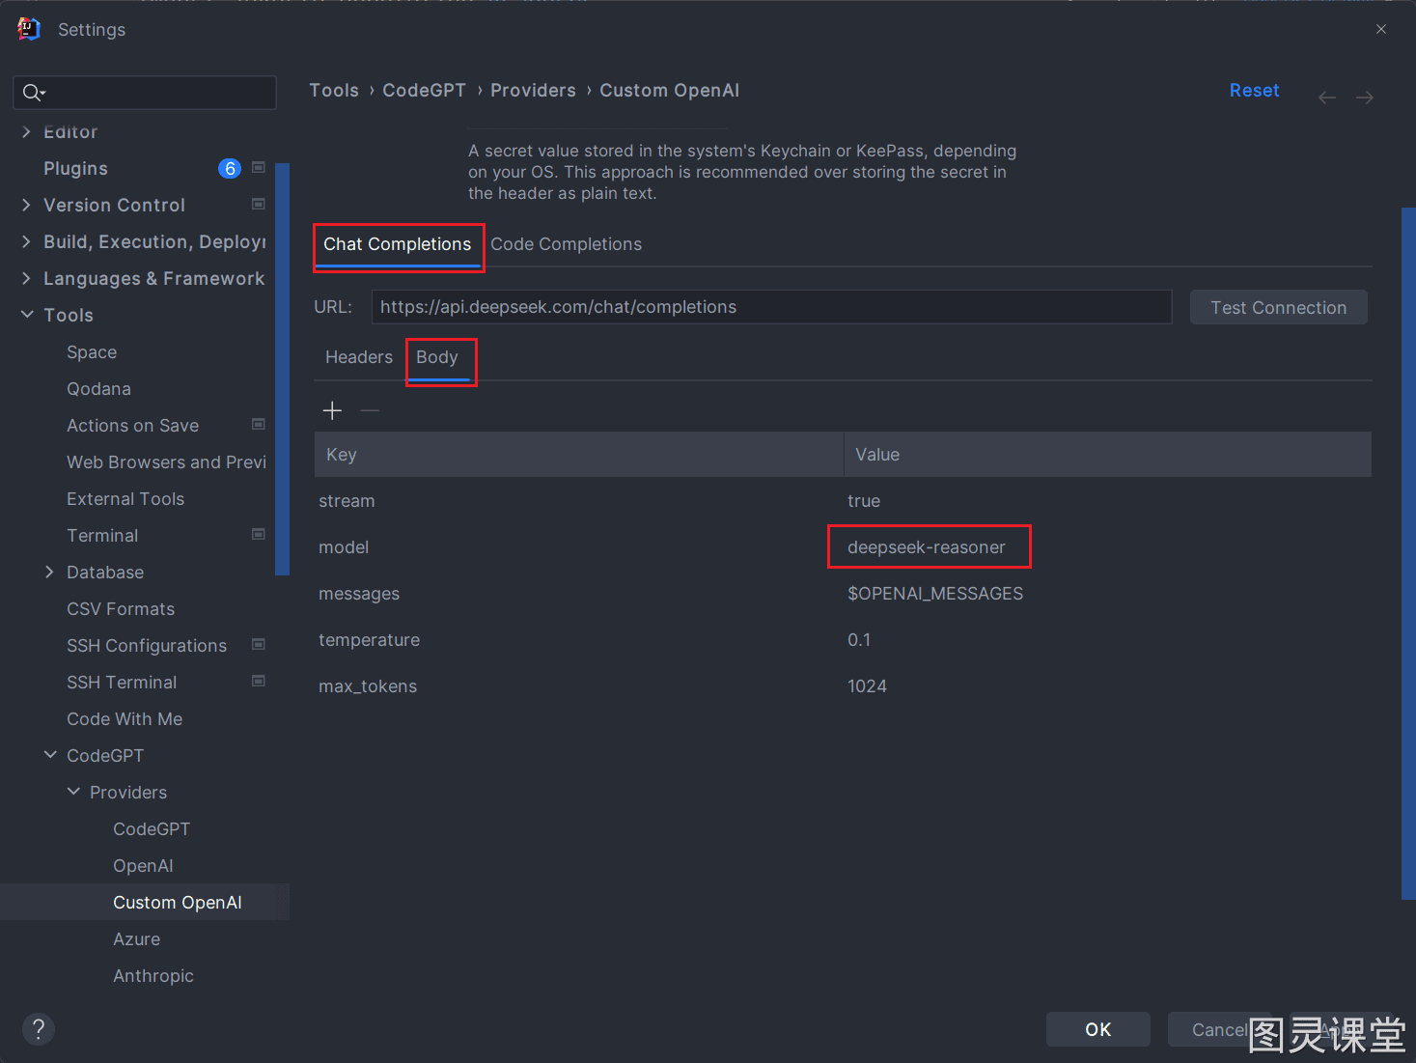The width and height of the screenshot is (1416, 1063).
Task: Click the Cancel button
Action: pos(1219,1029)
